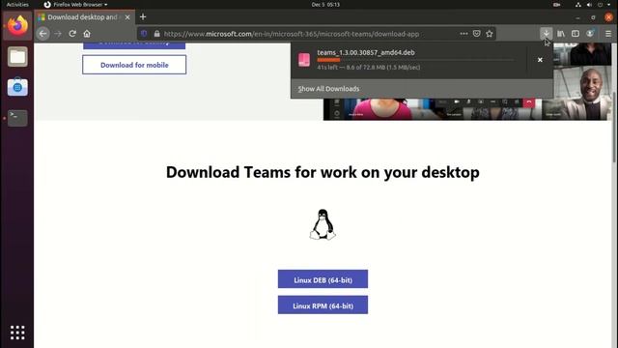Reload the current page
This screenshot has width=618, height=348.
pyautogui.click(x=72, y=34)
